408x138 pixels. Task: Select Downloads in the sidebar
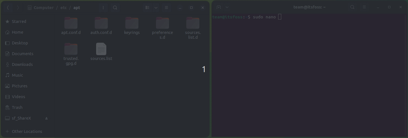click(22, 64)
